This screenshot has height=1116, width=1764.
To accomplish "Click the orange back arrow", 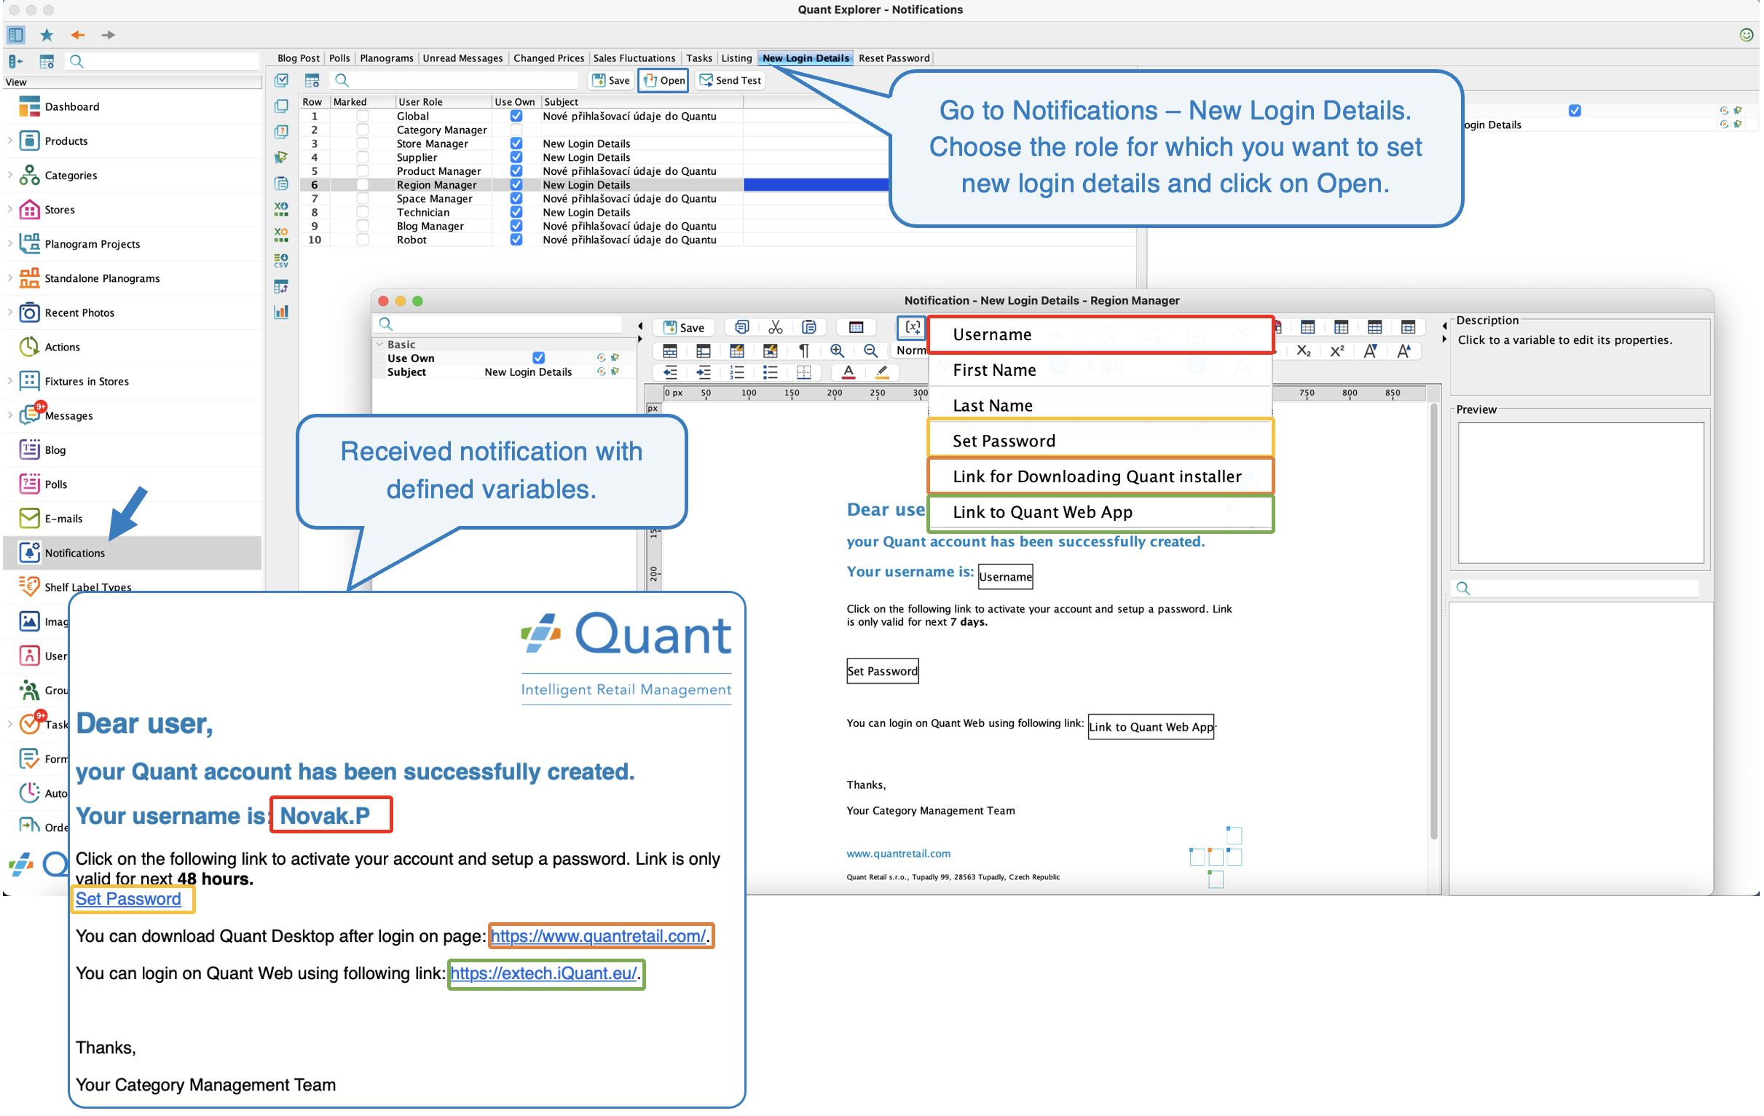I will (78, 34).
